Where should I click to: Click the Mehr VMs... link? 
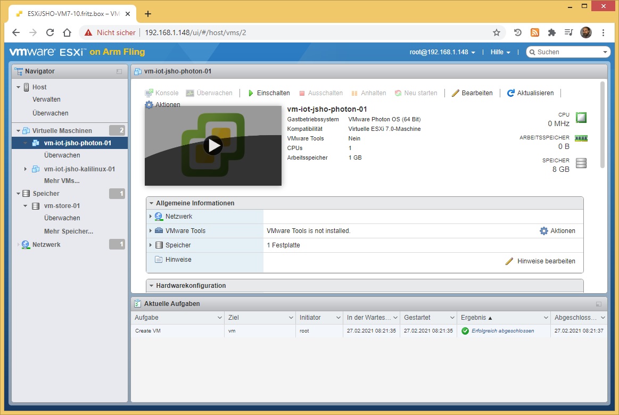(62, 181)
